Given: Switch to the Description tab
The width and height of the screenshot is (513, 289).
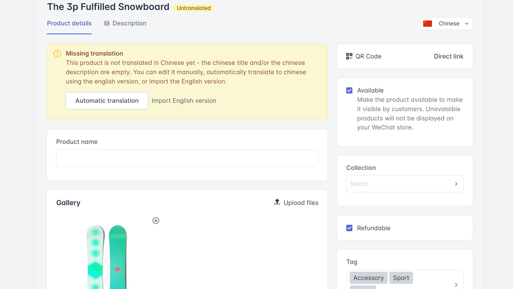Looking at the screenshot, I should [129, 23].
